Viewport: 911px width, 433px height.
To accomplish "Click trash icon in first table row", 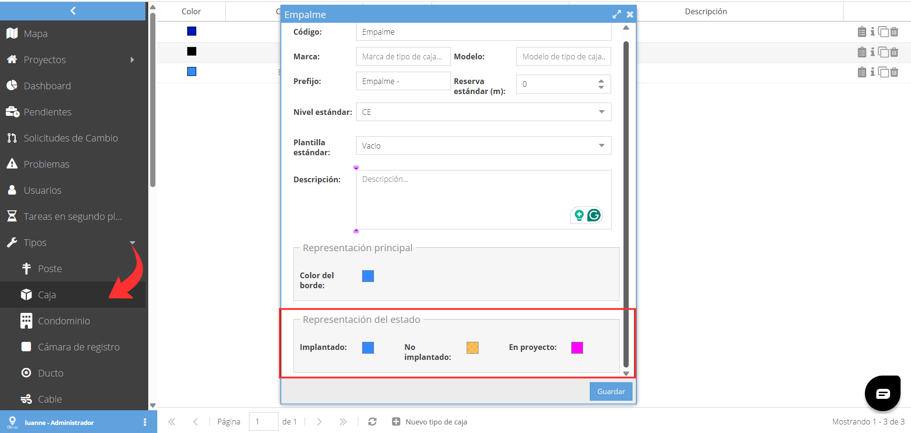I will pyautogui.click(x=894, y=32).
